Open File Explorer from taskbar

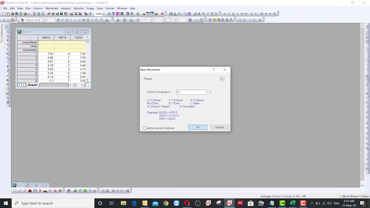(123, 203)
